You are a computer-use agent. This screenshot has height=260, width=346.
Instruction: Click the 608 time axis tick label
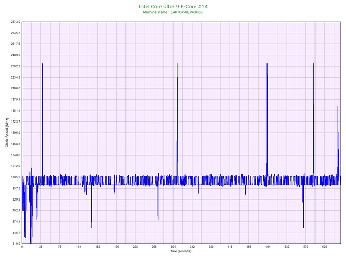pos(325,247)
